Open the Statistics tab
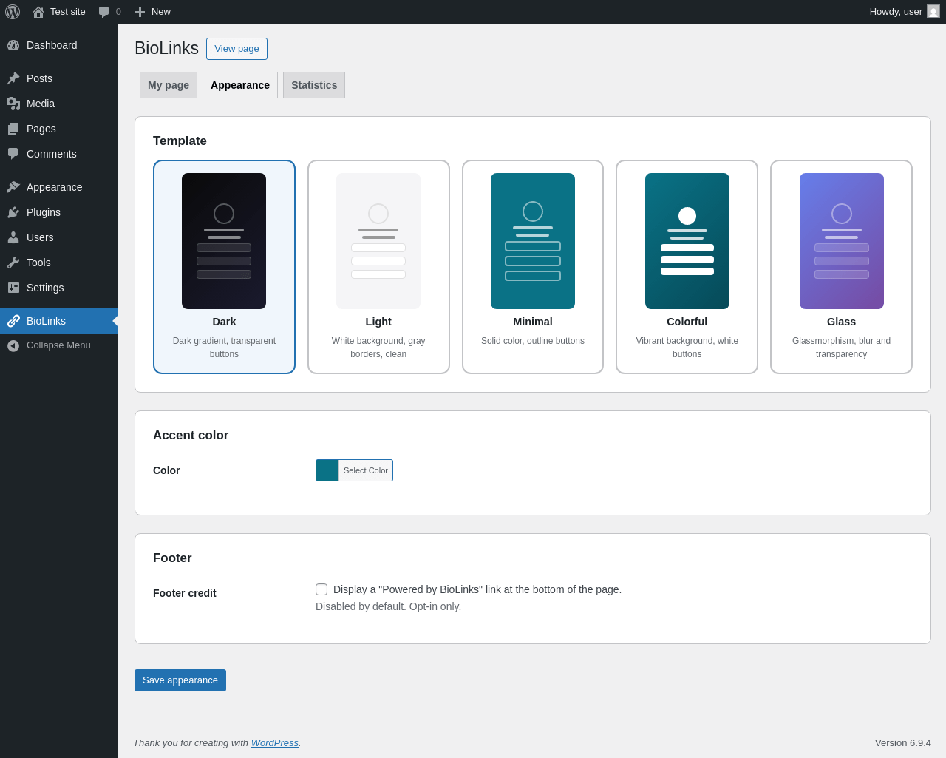Image resolution: width=946 pixels, height=758 pixels. coord(314,85)
